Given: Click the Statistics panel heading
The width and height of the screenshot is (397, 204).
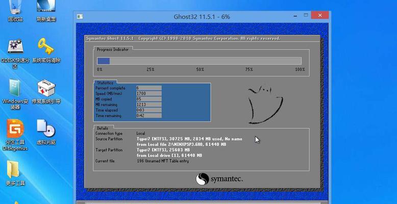Looking at the screenshot, I should pyautogui.click(x=105, y=83).
